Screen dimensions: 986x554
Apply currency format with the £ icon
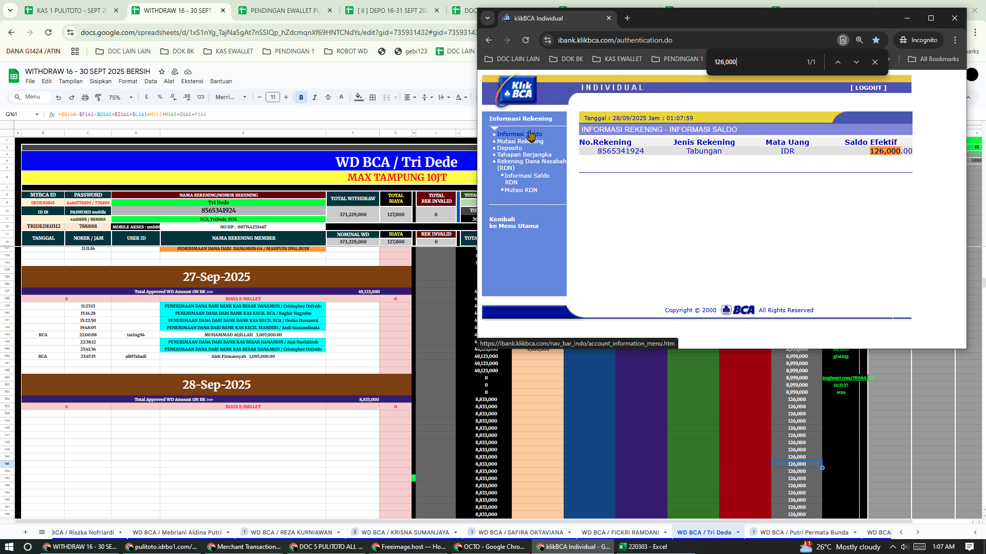tap(147, 97)
